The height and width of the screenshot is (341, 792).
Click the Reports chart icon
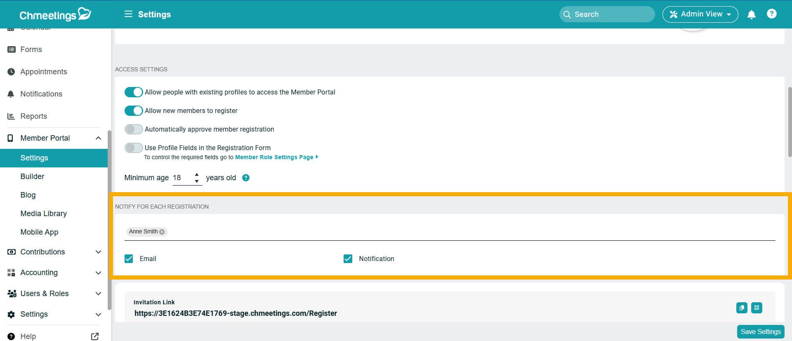(x=11, y=116)
